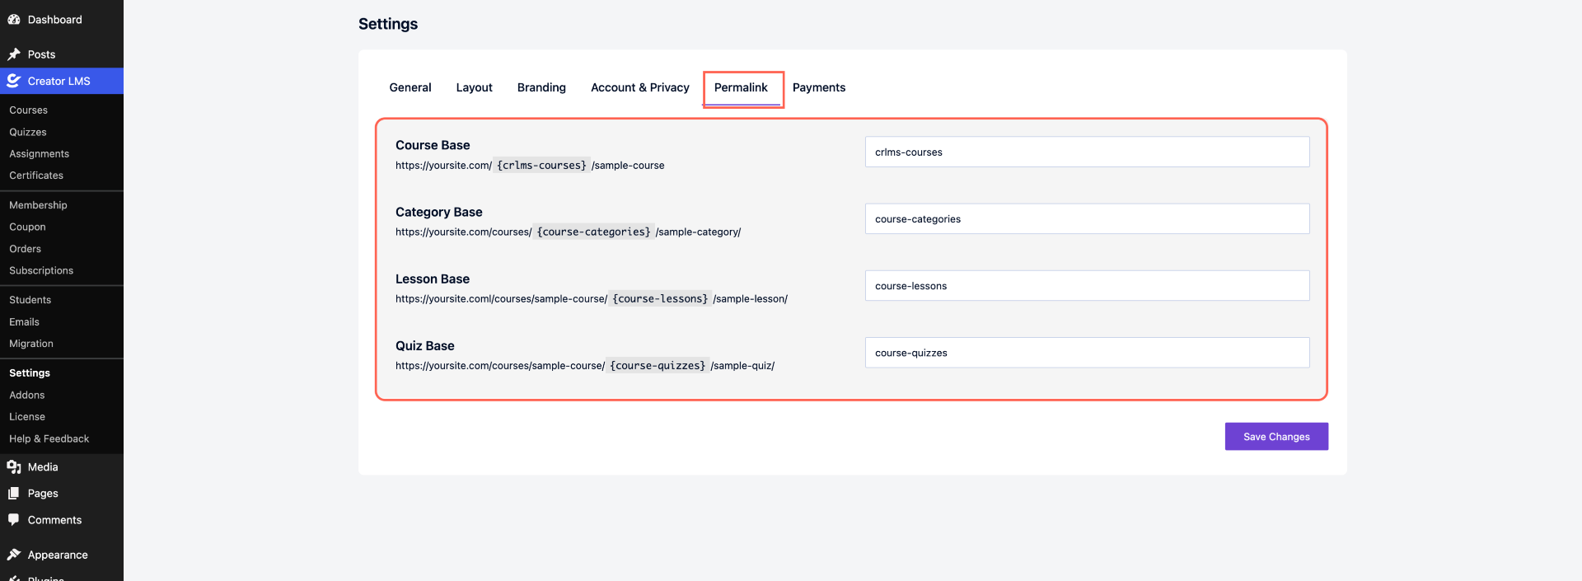
Task: Go to Membership page
Action: tap(38, 205)
